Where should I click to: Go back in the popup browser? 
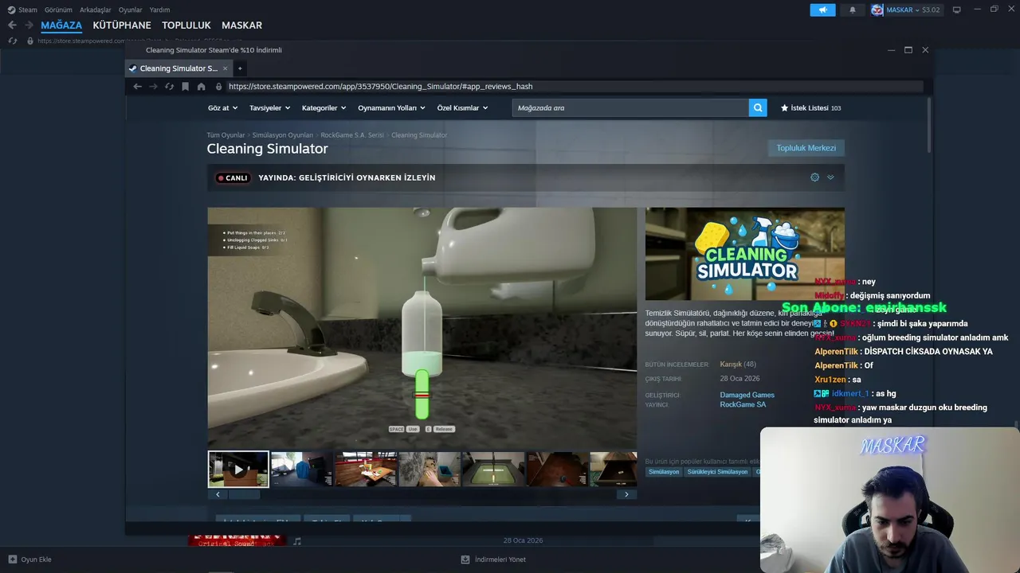(137, 86)
